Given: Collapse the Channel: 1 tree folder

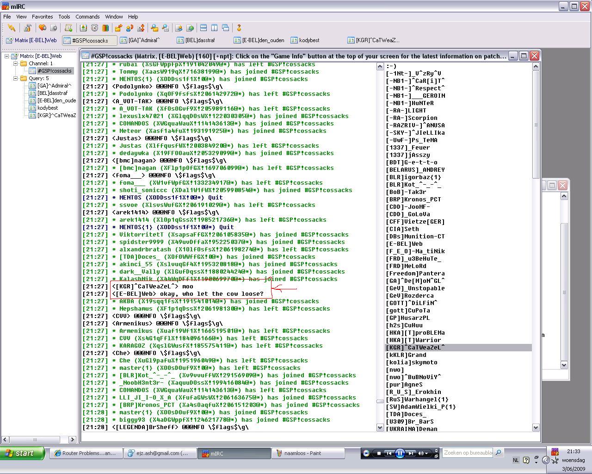Looking at the screenshot, I should click(15, 63).
